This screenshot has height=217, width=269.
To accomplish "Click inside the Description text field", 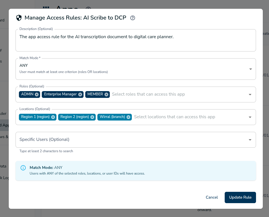I will (135, 40).
